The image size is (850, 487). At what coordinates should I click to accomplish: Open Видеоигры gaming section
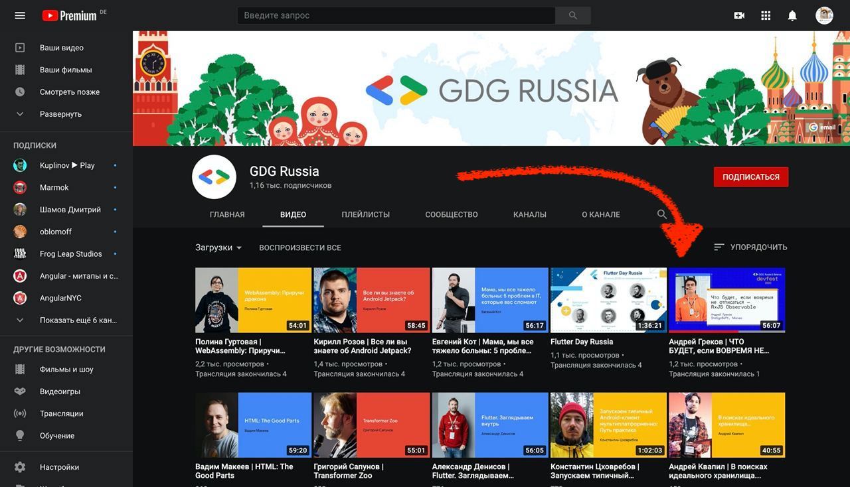(66, 391)
